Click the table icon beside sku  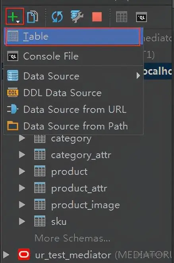pos(40,221)
